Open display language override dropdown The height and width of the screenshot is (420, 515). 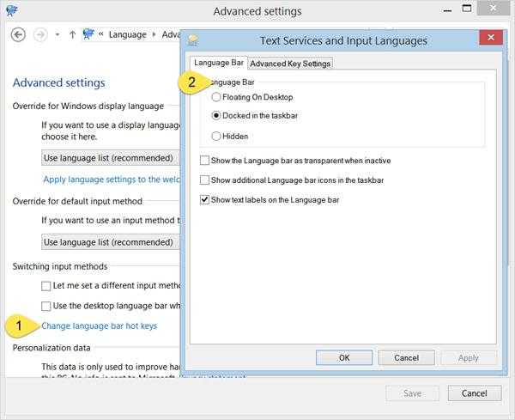coord(111,158)
